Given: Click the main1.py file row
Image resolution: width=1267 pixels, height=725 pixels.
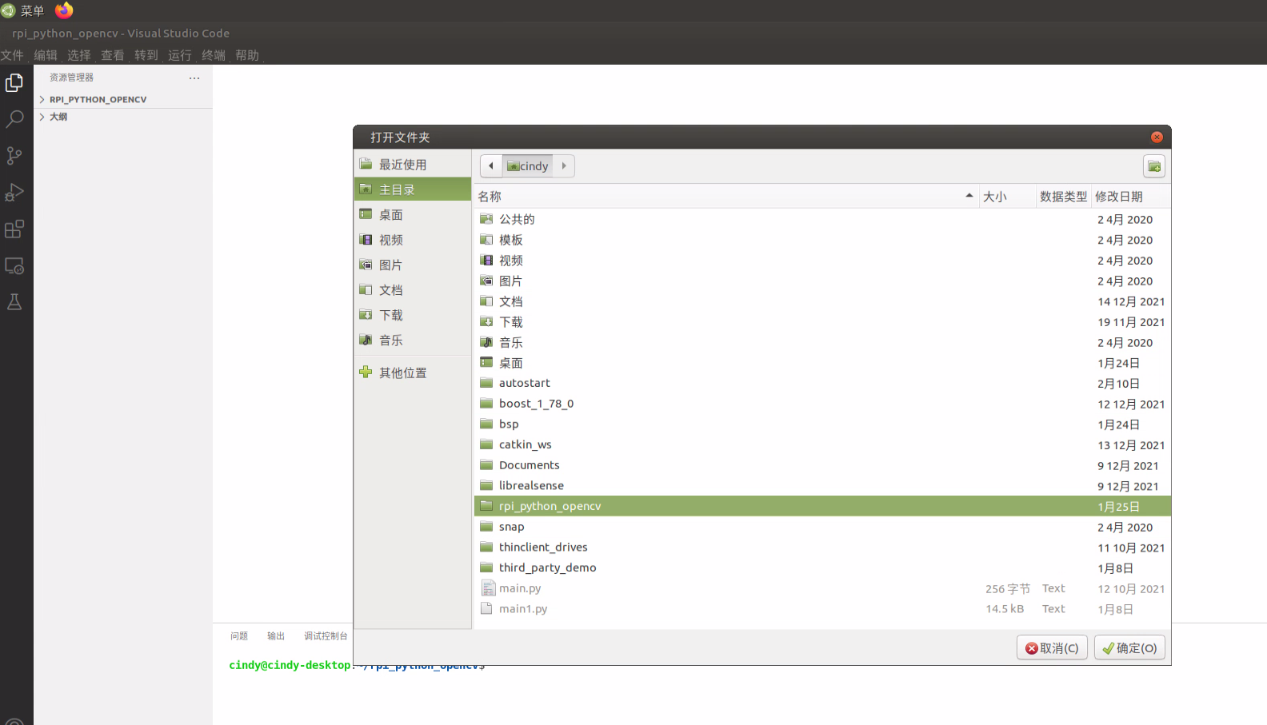Looking at the screenshot, I should pyautogui.click(x=822, y=609).
